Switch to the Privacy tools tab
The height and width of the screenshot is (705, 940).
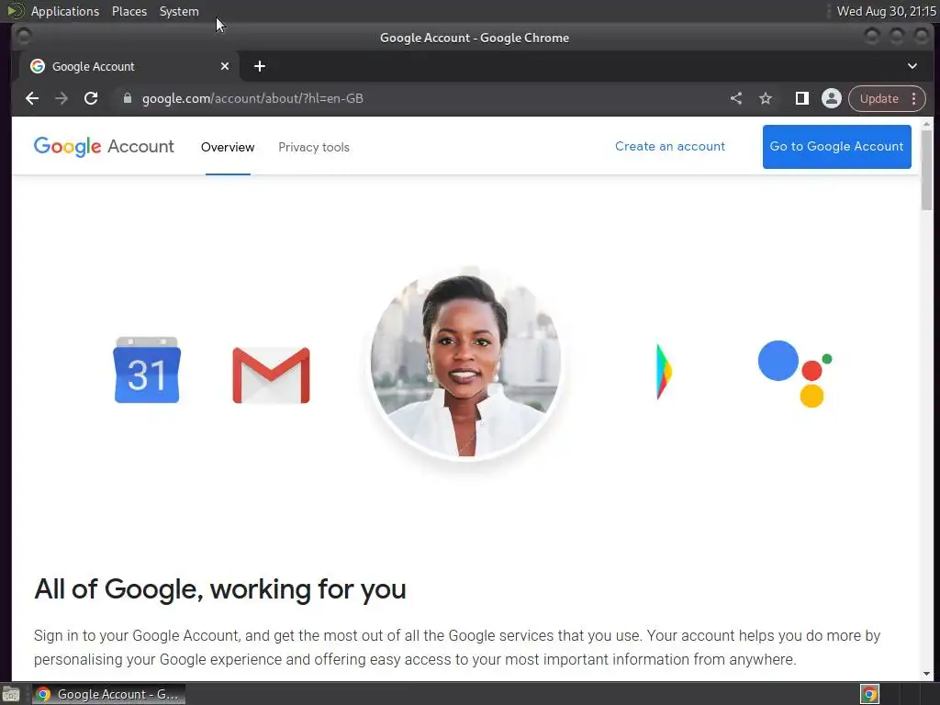click(x=314, y=147)
